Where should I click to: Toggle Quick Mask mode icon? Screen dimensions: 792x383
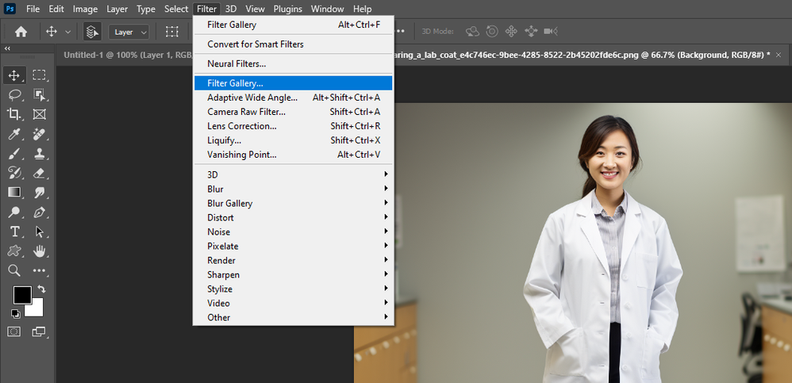(x=14, y=331)
